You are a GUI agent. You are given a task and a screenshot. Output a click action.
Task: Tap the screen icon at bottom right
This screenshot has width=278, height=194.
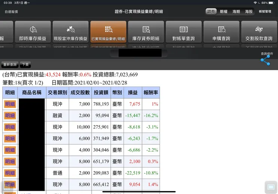pos(271,187)
